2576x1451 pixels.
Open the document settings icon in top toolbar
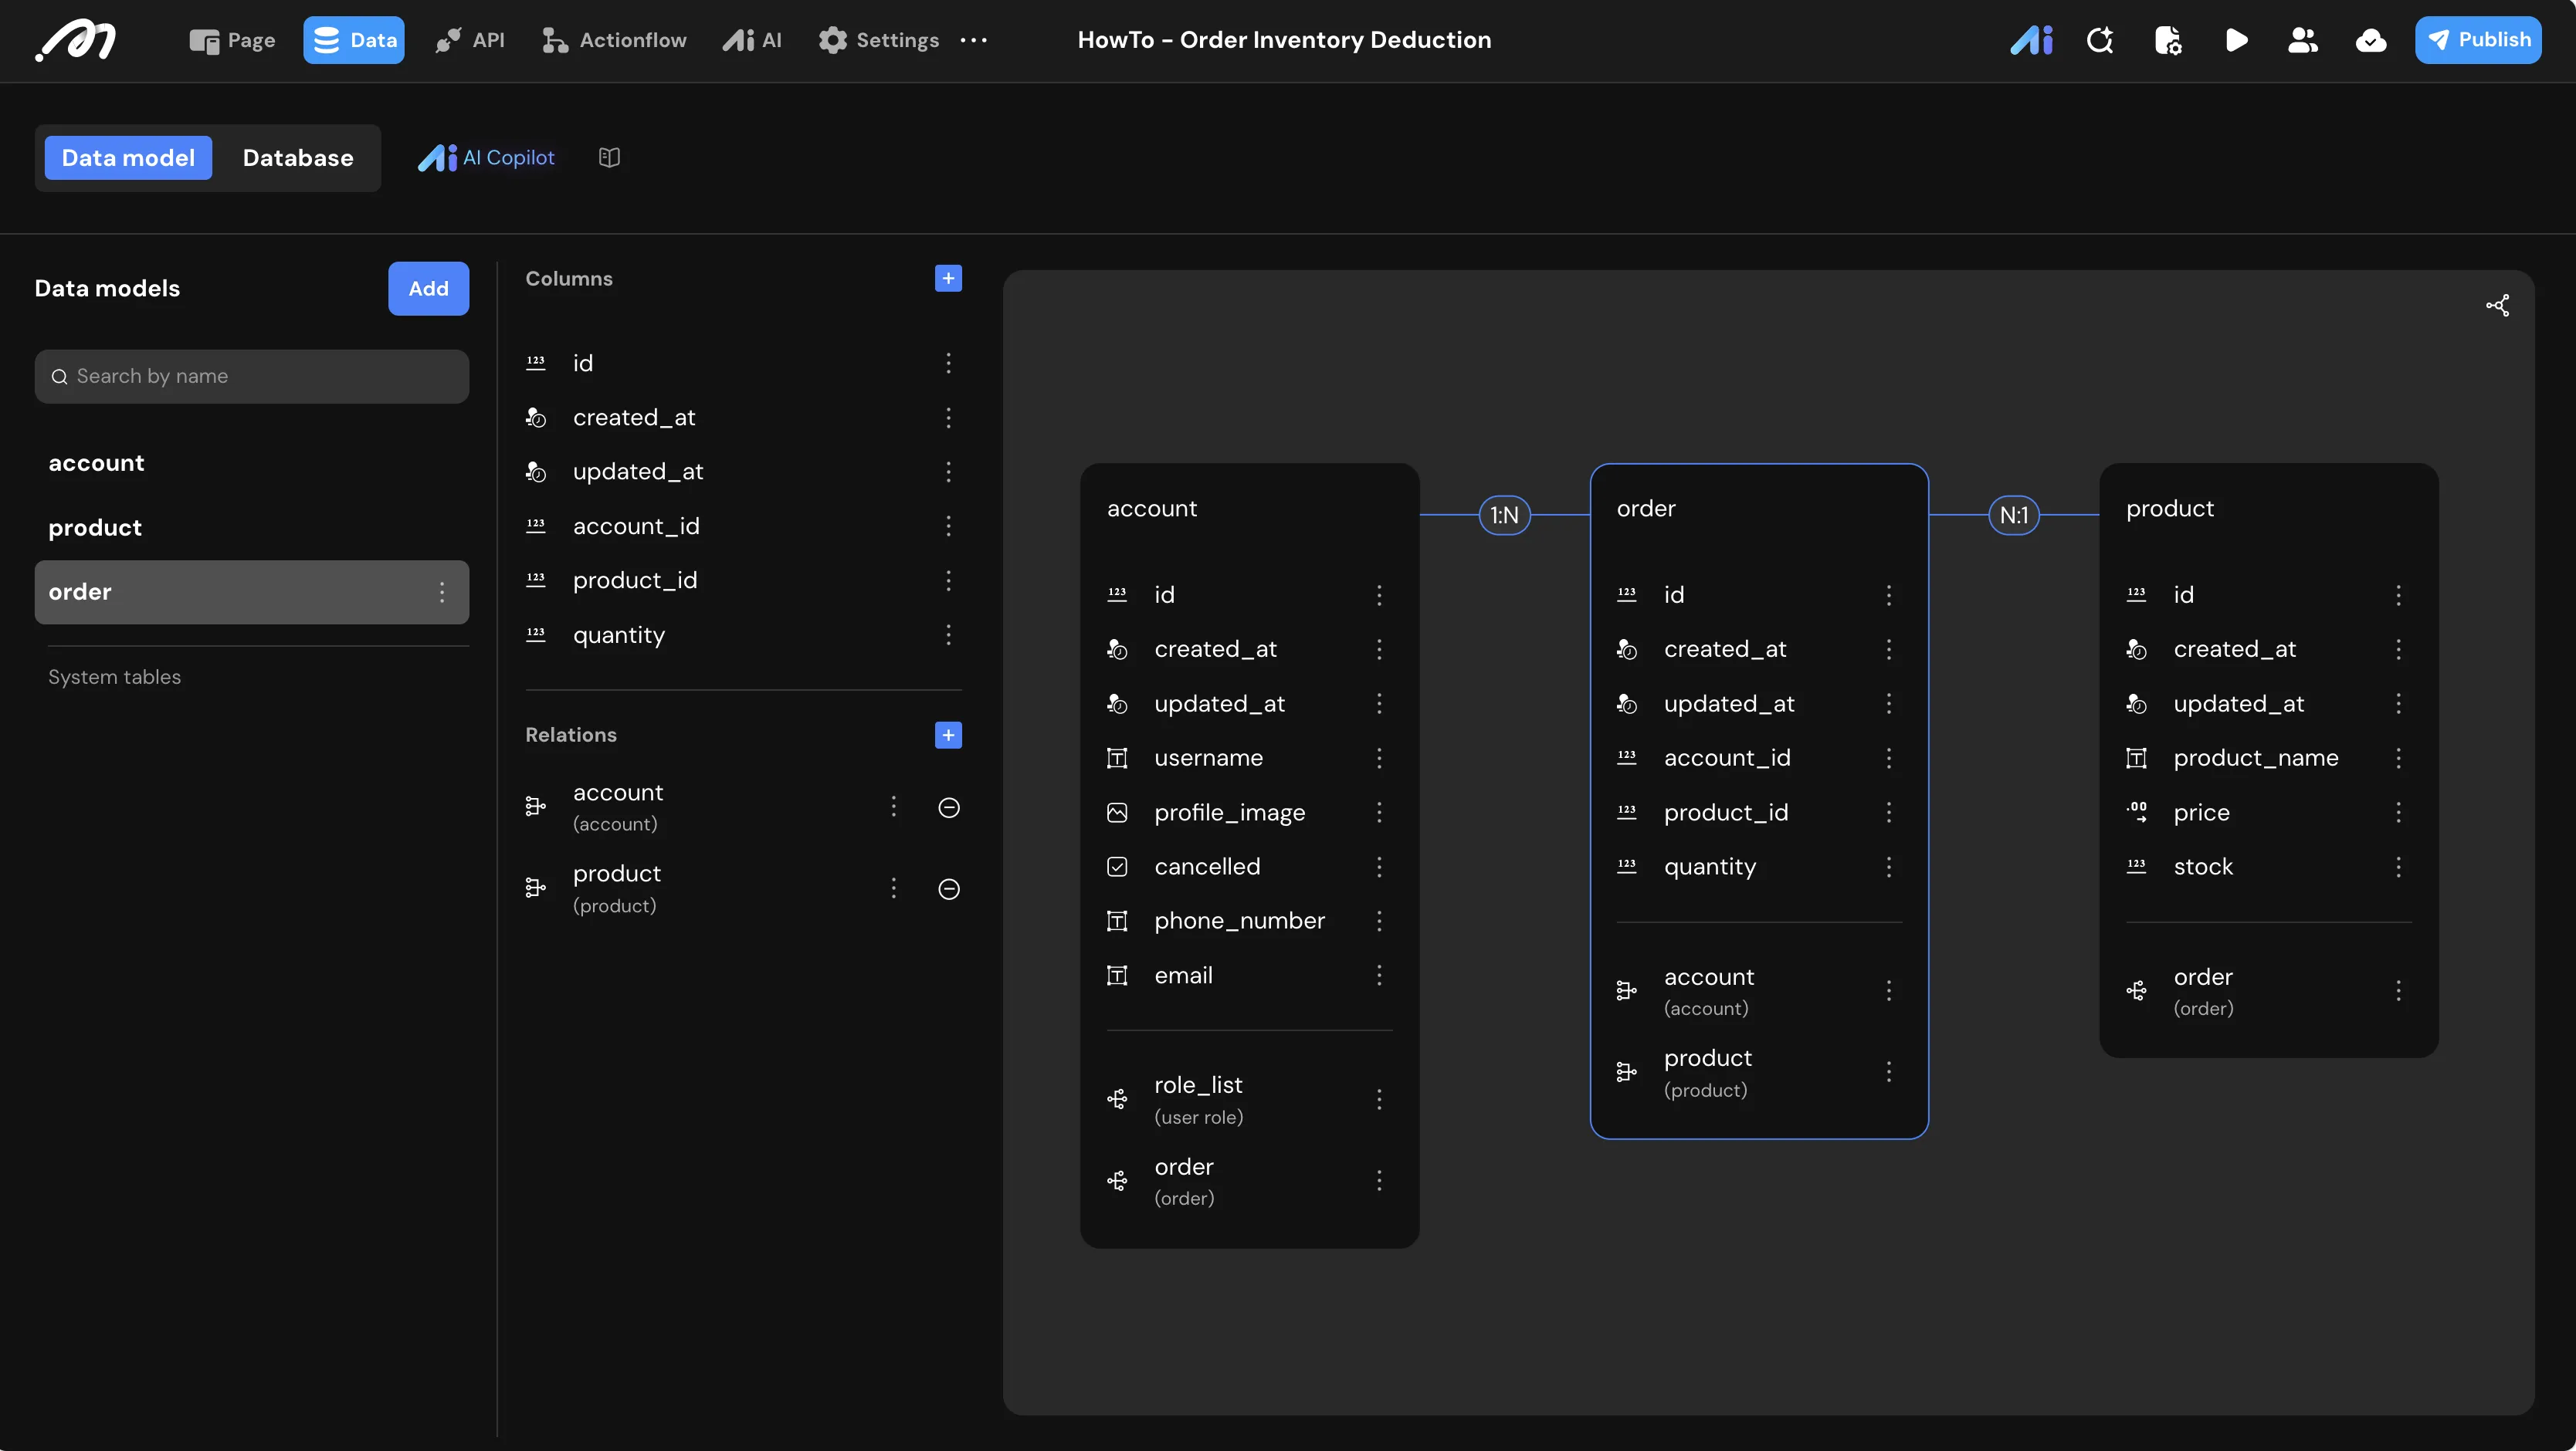[2168, 40]
